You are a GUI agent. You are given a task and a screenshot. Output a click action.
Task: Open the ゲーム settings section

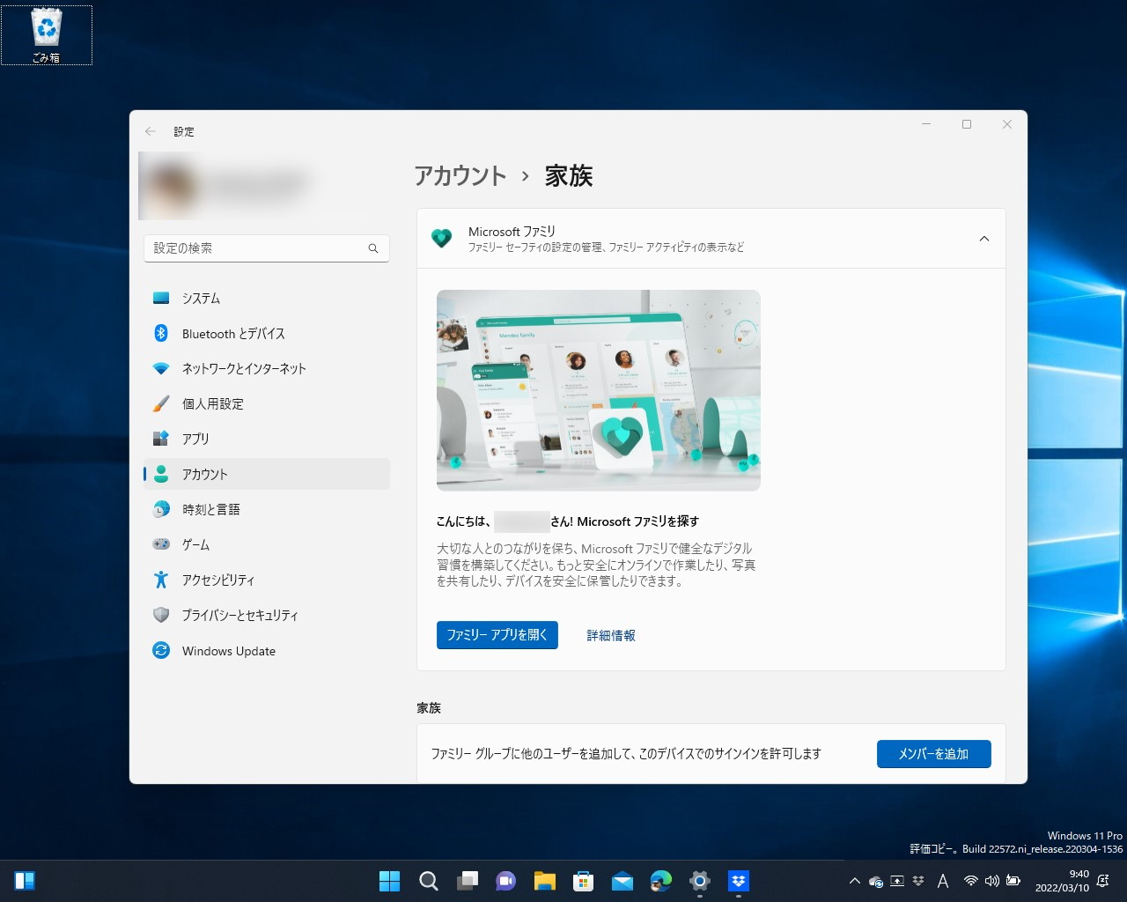tap(196, 544)
